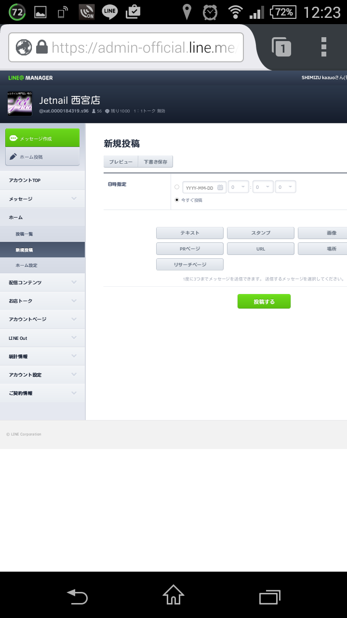This screenshot has width=347, height=618.
Task: Expand the LINE Out sidebar section
Action: click(x=42, y=338)
